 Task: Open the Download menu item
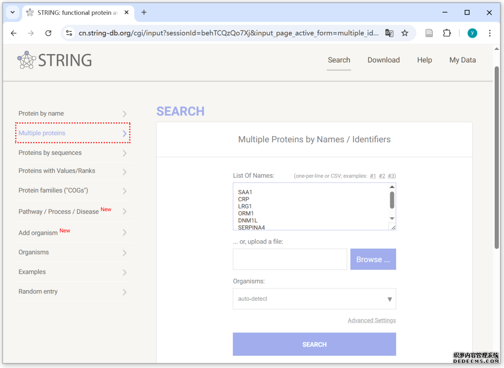pyautogui.click(x=383, y=60)
